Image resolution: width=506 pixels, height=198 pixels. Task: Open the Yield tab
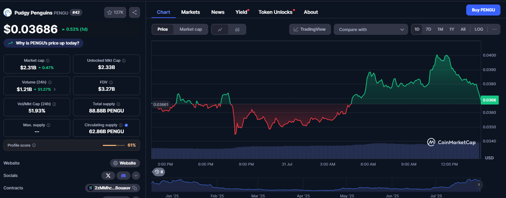point(241,12)
